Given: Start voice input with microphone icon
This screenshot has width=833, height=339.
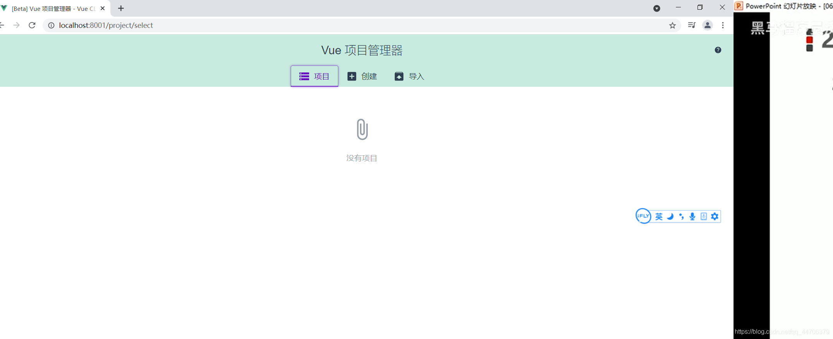Looking at the screenshot, I should click(692, 217).
